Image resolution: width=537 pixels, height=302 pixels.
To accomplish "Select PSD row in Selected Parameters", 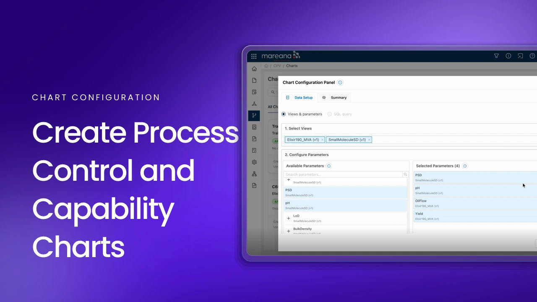I will tap(475, 177).
